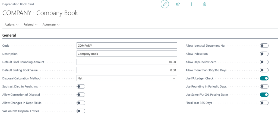Click the plus icon to create new

point(191,4)
